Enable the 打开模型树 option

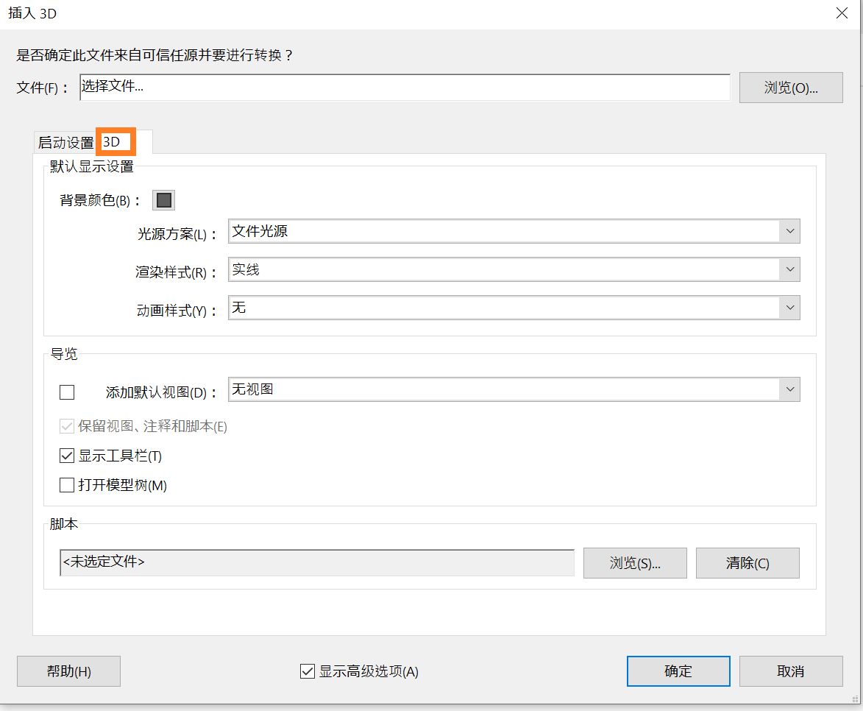pos(66,484)
